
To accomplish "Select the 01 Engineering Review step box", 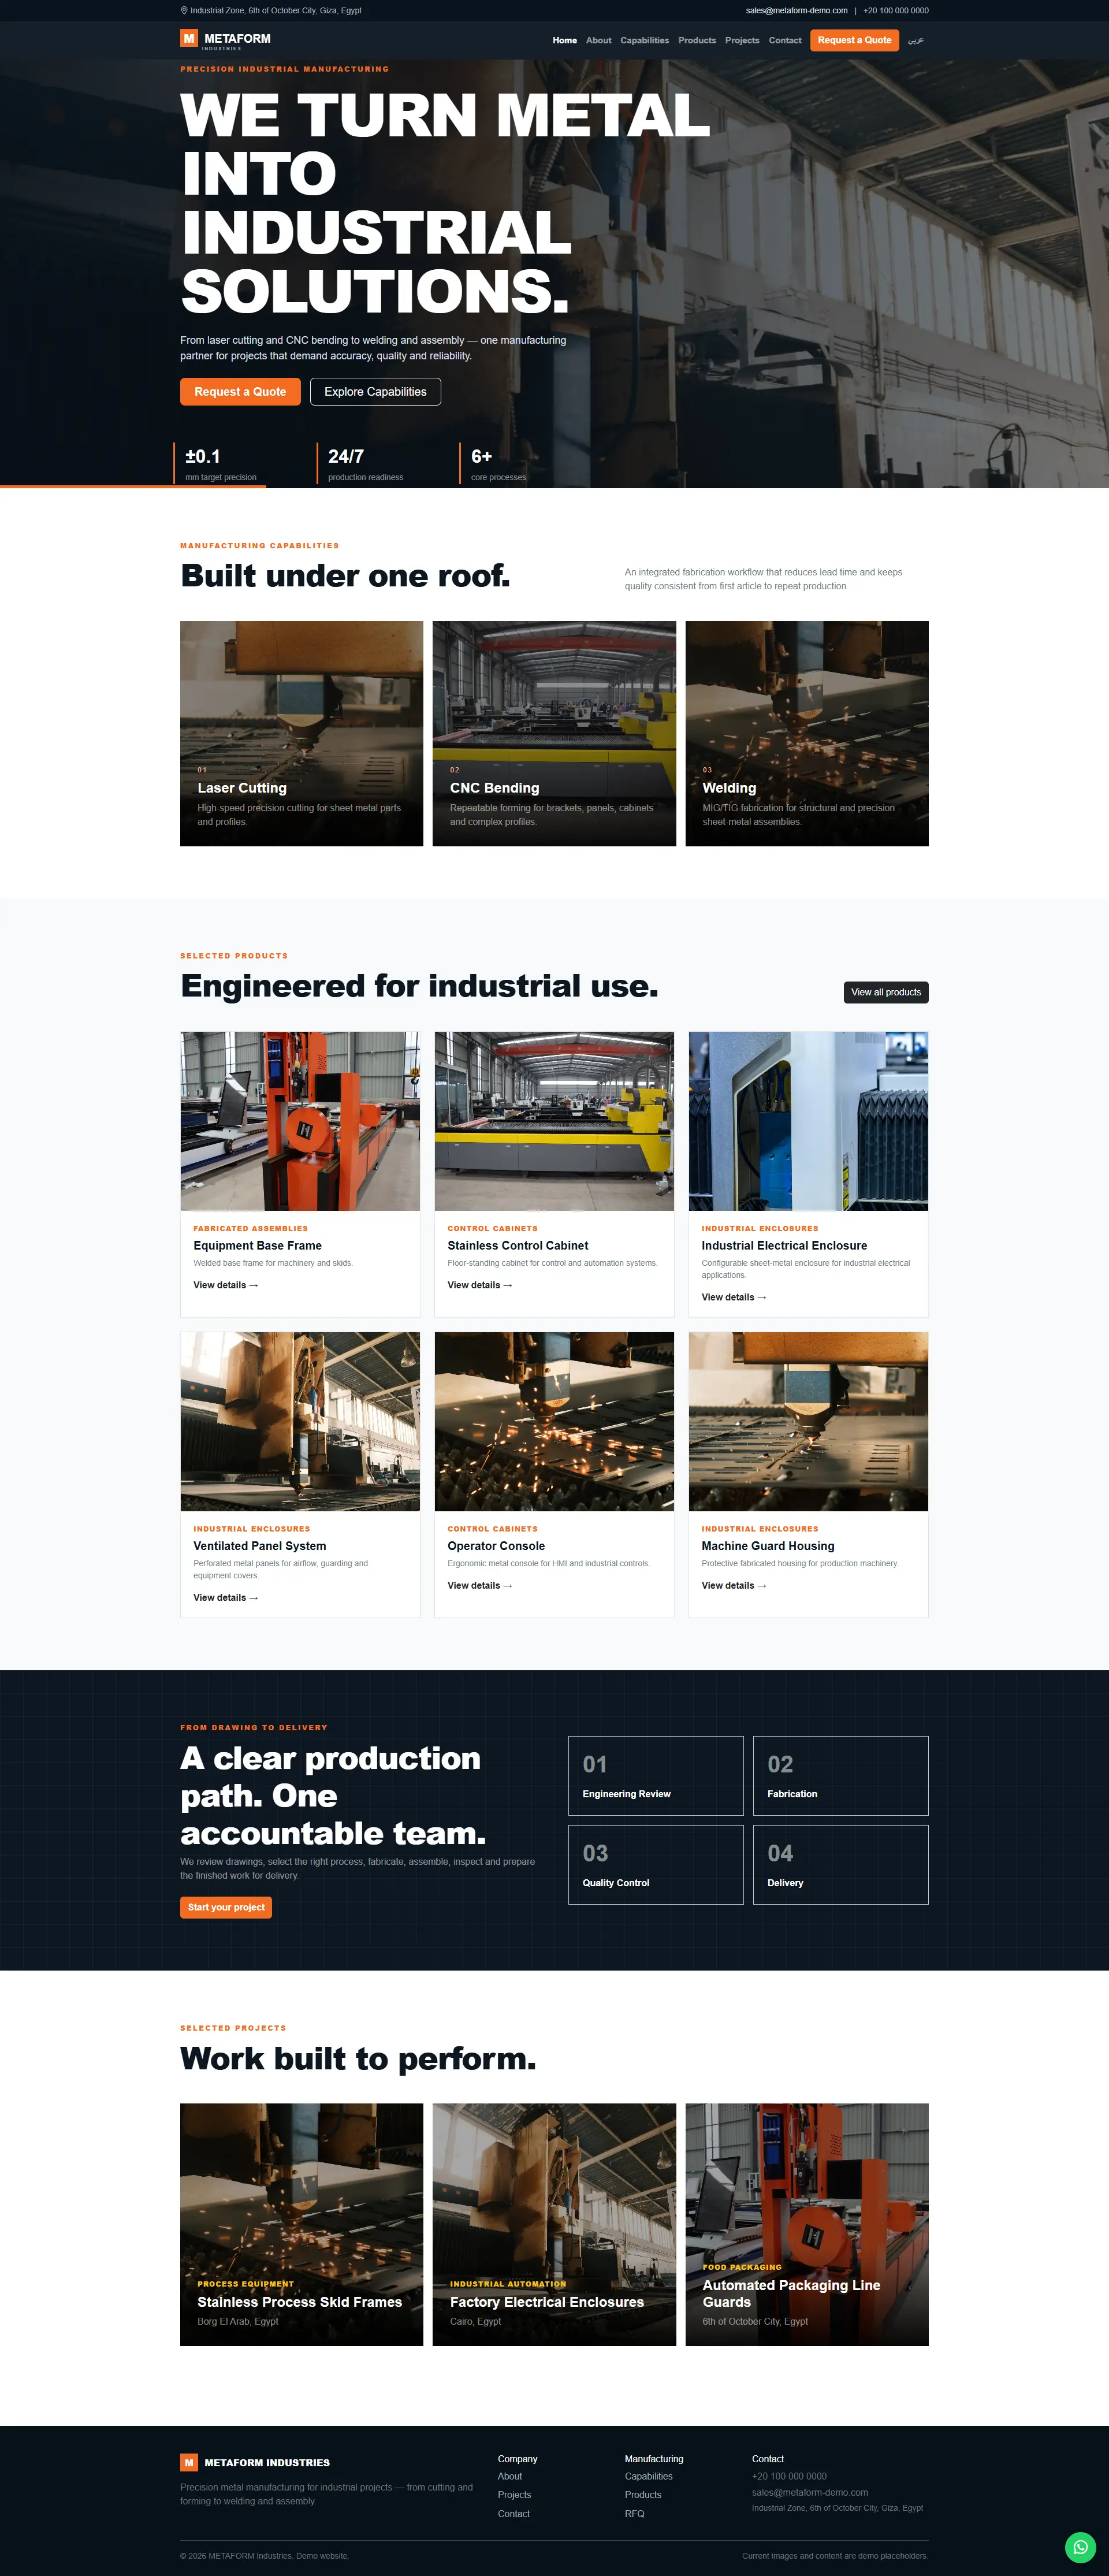I will pyautogui.click(x=656, y=1775).
